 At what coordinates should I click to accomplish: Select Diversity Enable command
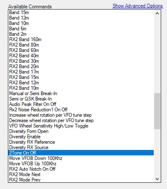point(81,137)
